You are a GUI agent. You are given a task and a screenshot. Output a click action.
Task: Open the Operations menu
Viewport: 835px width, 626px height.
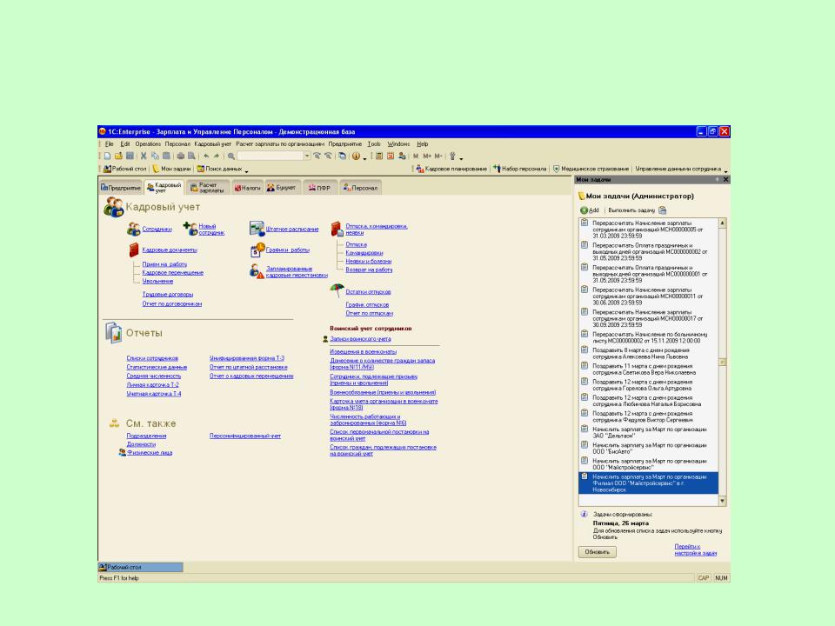tap(148, 143)
